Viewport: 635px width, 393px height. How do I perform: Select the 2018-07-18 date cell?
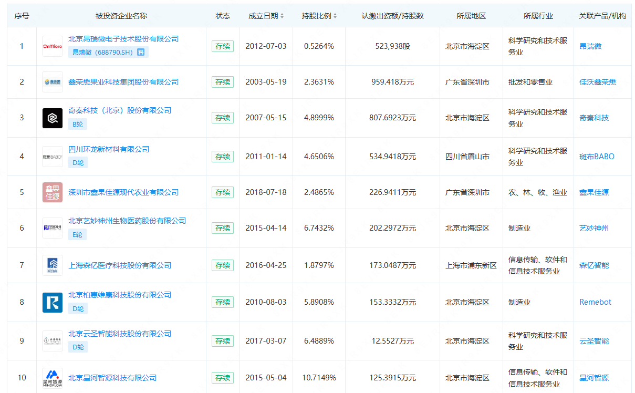[266, 192]
